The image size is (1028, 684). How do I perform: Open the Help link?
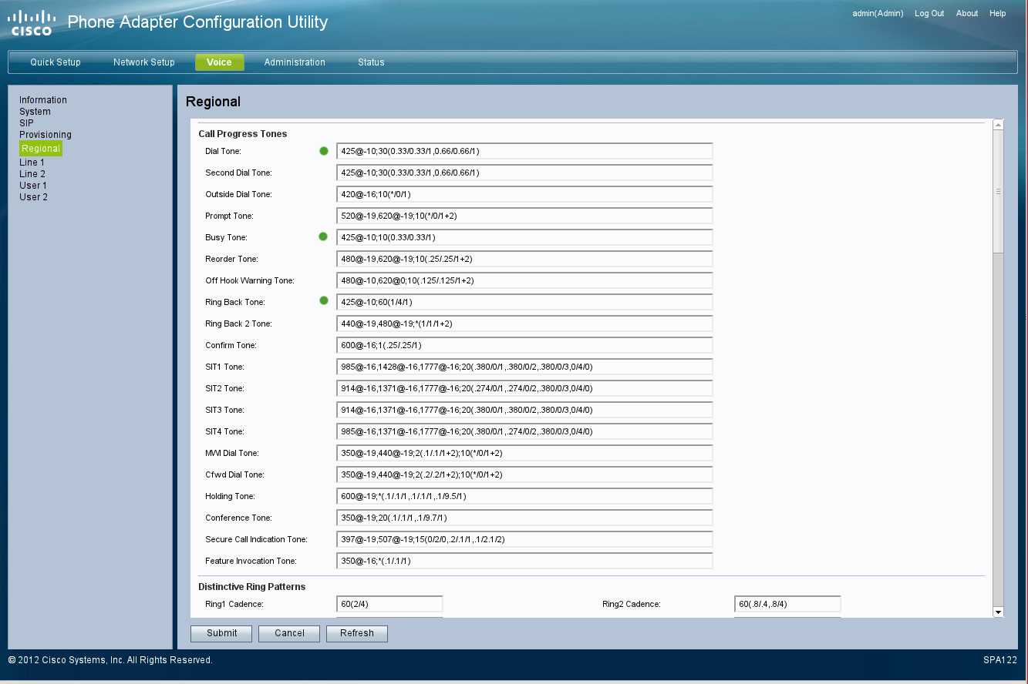[x=997, y=14]
